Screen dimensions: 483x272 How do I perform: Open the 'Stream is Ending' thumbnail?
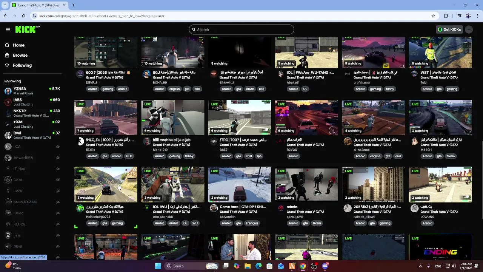pos(440,247)
